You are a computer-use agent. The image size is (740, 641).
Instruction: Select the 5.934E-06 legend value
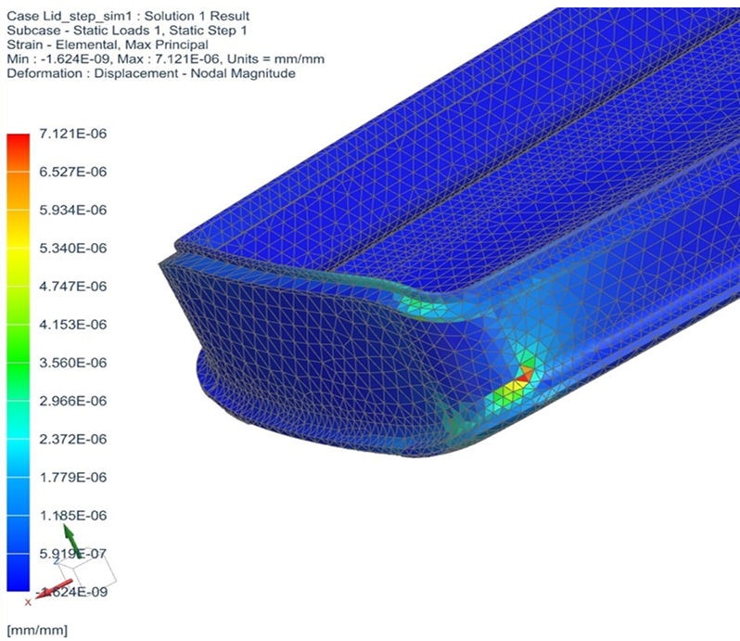tap(73, 211)
